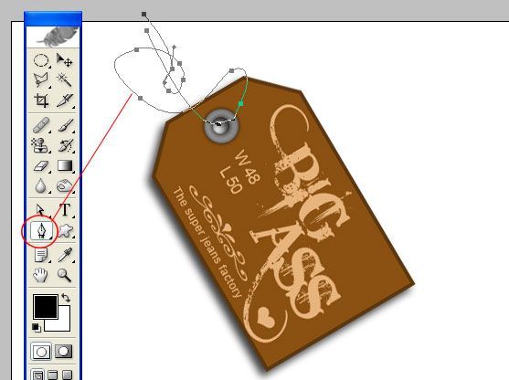
Task: Open the black foreground color swatch
Action: [x=46, y=306]
